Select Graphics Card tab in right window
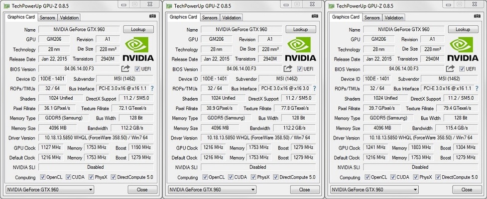This screenshot has width=487, height=199. point(346,17)
